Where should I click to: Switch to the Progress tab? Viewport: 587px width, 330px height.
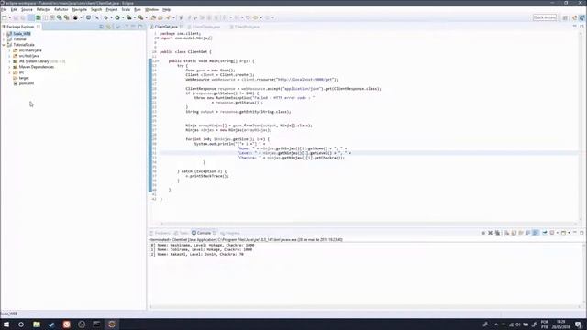click(230, 233)
